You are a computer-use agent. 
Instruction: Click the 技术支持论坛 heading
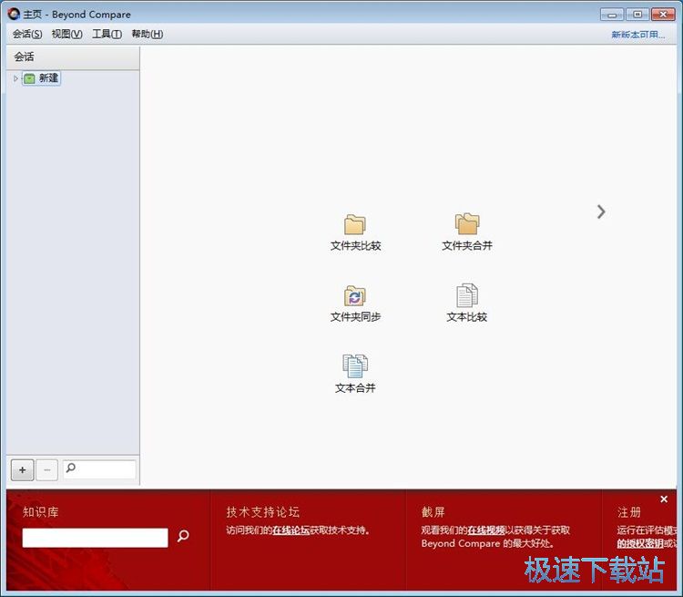click(x=262, y=512)
